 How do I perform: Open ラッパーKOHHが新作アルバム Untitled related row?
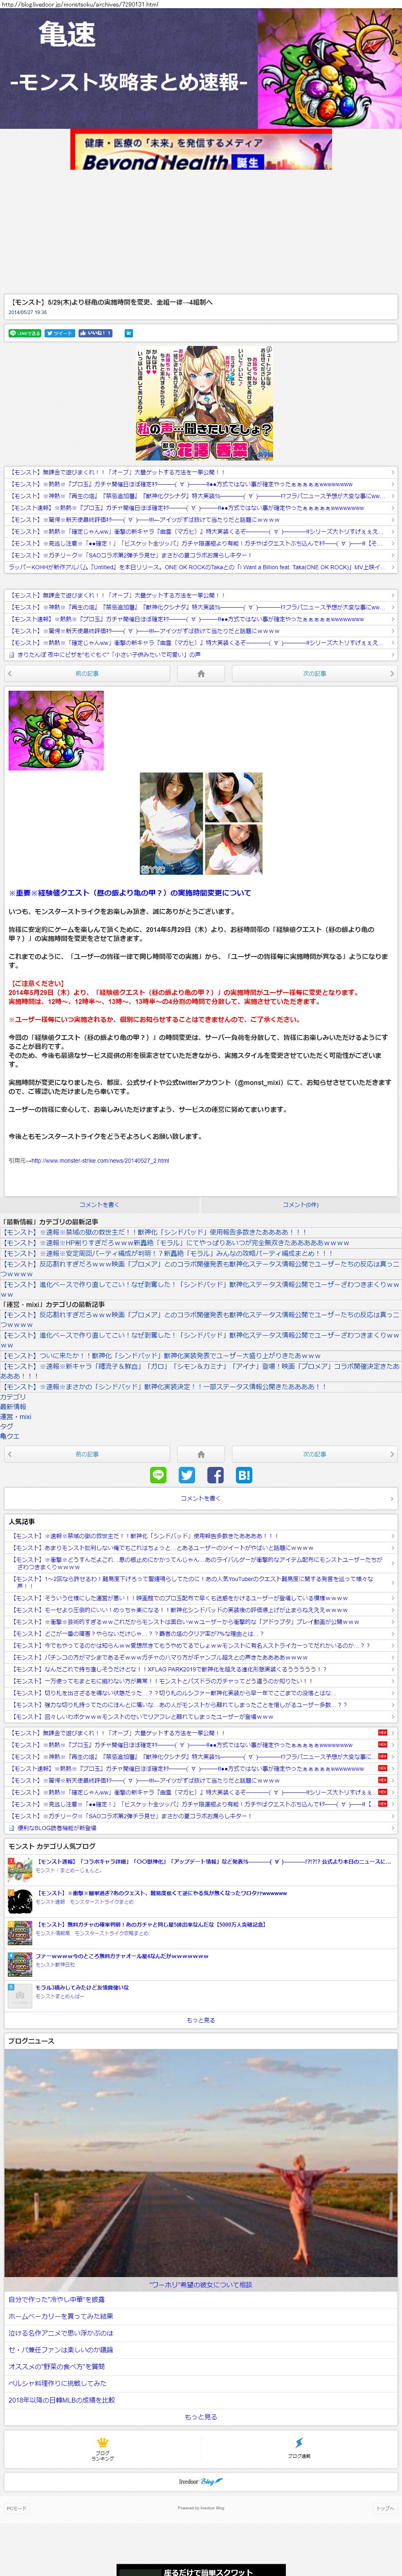(x=201, y=567)
